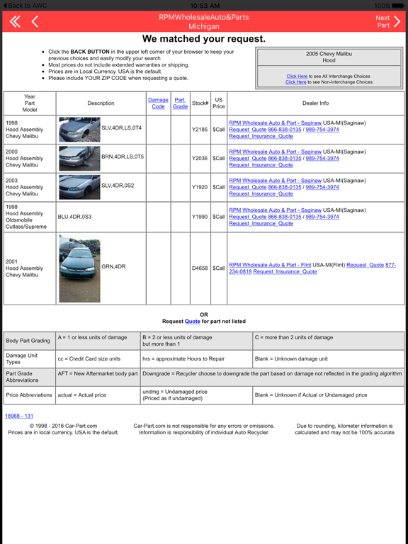The width and height of the screenshot is (408, 544).
Task: Request Quote for stock Y2036 hood
Action: 248,158
